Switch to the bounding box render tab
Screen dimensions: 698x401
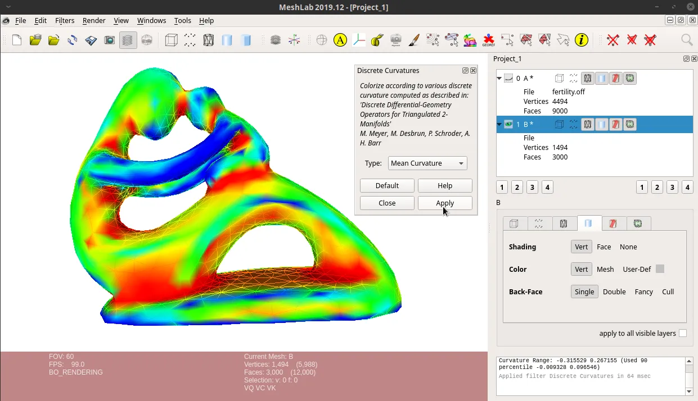(x=514, y=224)
